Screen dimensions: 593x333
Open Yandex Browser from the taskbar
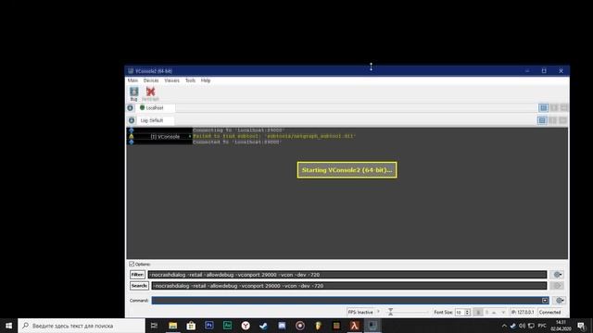click(x=246, y=326)
